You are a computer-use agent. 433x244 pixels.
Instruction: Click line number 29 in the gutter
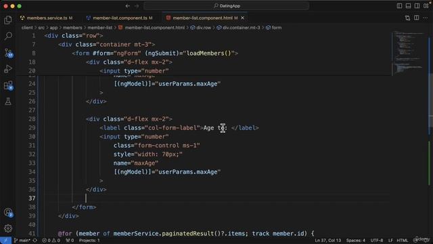pos(32,128)
